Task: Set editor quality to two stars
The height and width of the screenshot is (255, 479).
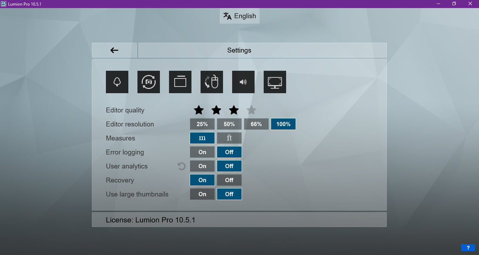Action: (x=216, y=110)
